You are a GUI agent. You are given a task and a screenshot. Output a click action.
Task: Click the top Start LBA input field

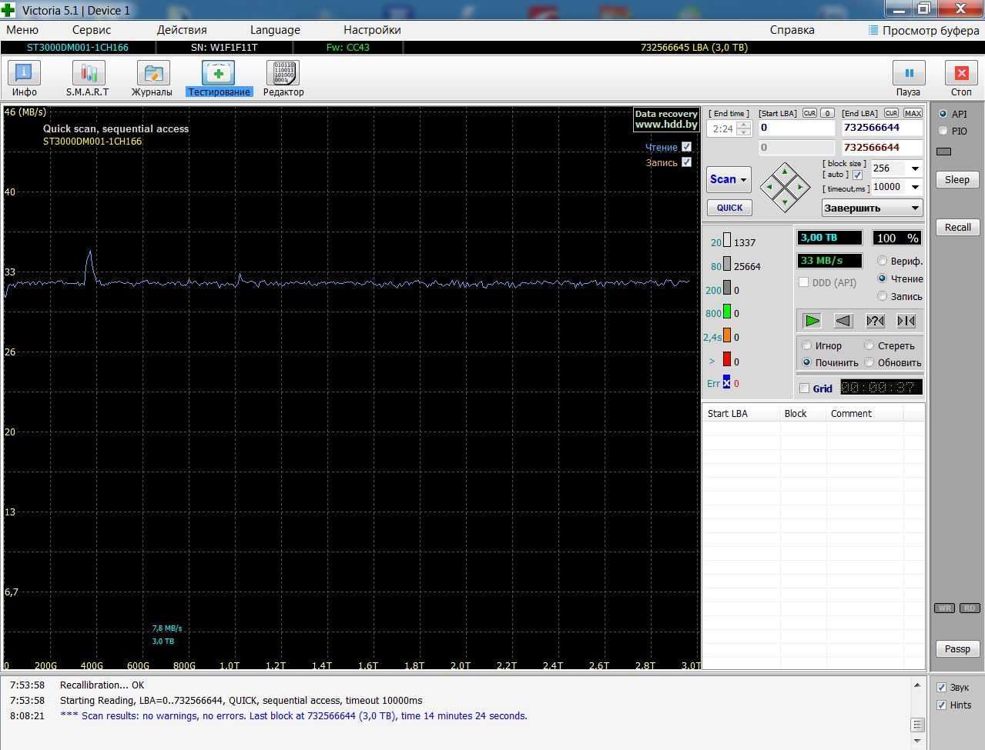pyautogui.click(x=796, y=128)
